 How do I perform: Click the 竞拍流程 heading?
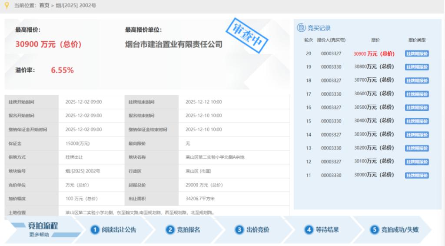[43, 226]
